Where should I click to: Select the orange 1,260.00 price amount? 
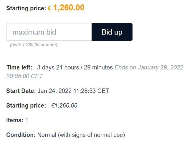[69, 8]
